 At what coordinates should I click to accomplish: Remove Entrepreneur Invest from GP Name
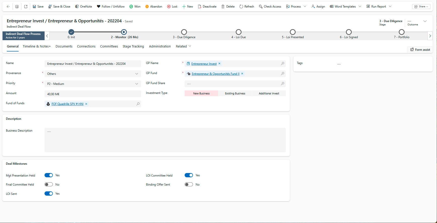(219, 64)
